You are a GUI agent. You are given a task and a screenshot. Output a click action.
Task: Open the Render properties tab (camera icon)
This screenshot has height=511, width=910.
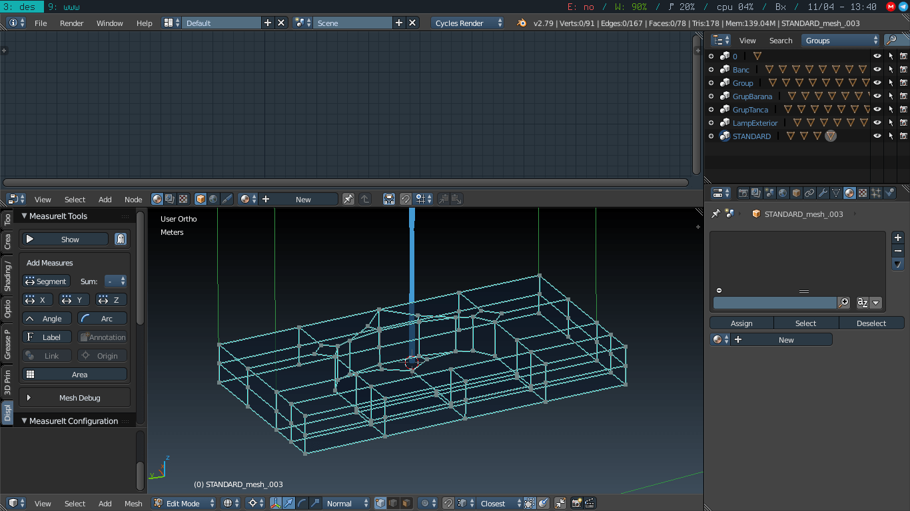coord(743,193)
